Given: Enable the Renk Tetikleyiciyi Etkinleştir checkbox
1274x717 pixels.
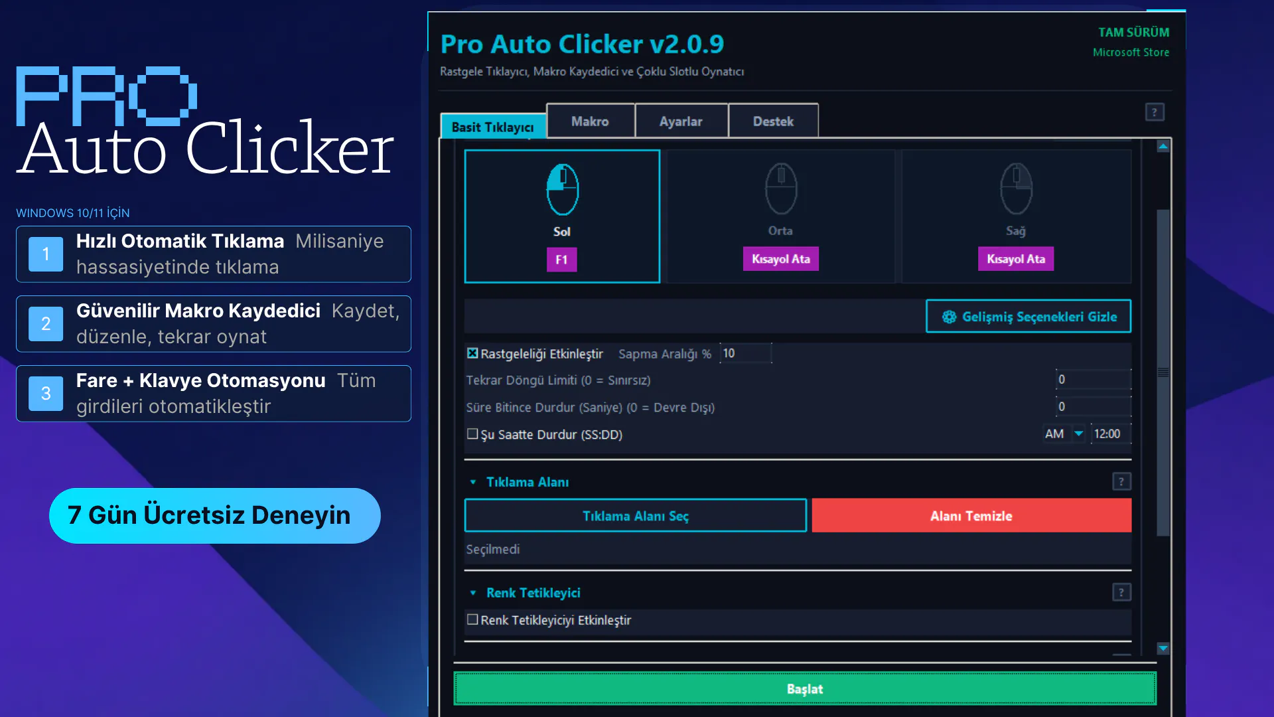Looking at the screenshot, I should click(x=472, y=619).
